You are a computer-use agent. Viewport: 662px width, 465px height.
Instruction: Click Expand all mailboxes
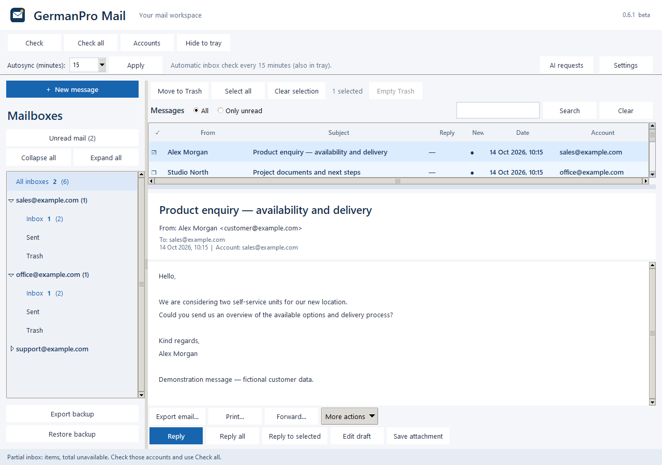[106, 158]
